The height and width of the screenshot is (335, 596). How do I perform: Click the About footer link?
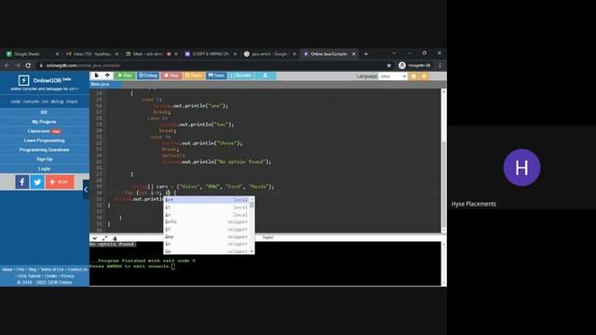7,270
